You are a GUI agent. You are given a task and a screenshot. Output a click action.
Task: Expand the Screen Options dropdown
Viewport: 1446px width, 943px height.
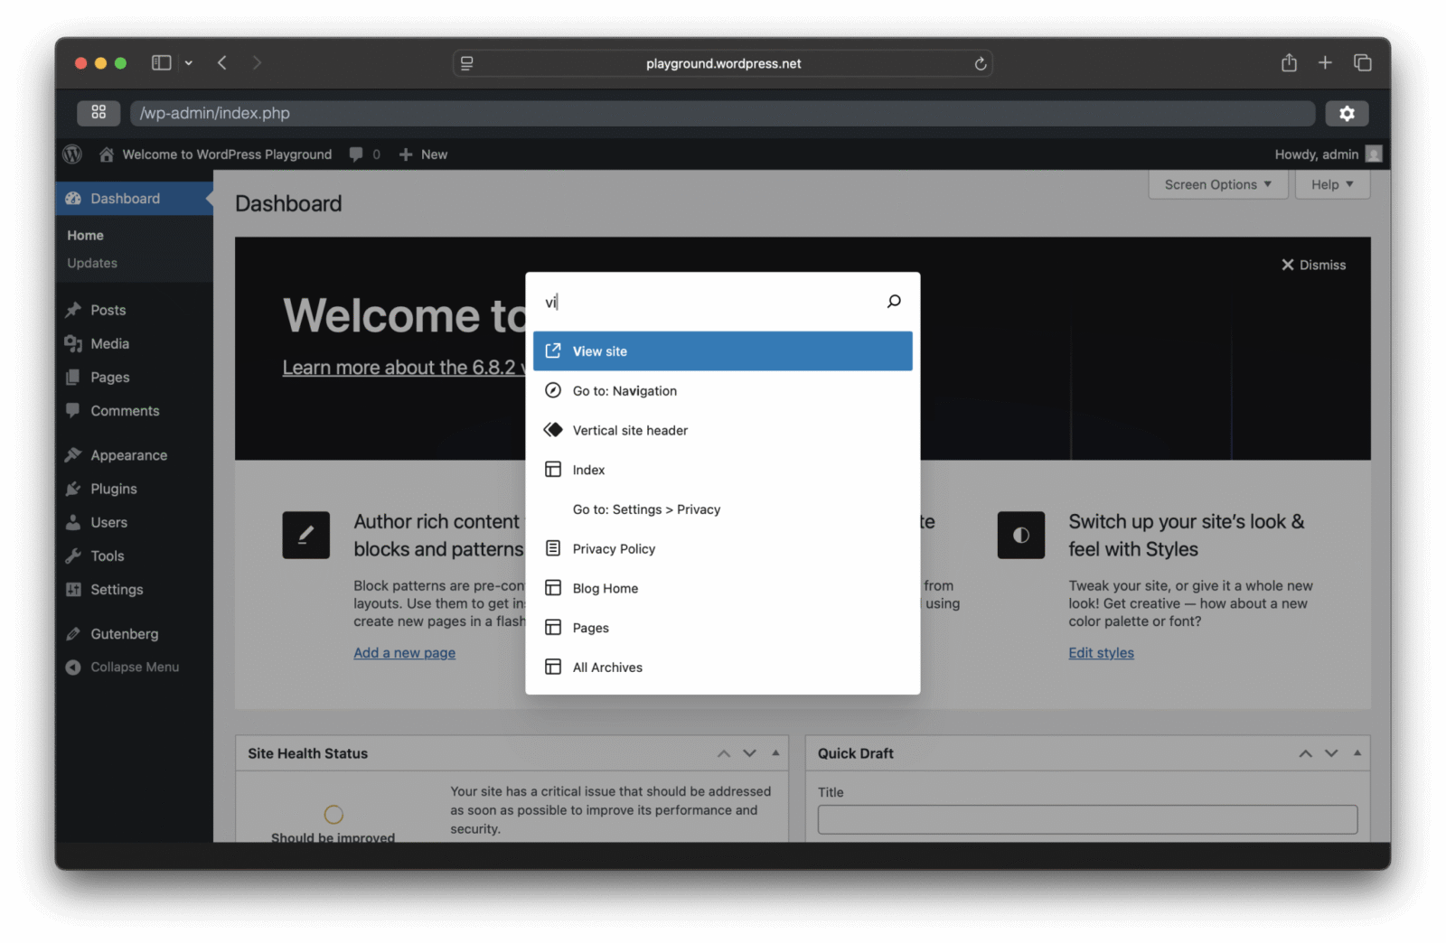1217,184
